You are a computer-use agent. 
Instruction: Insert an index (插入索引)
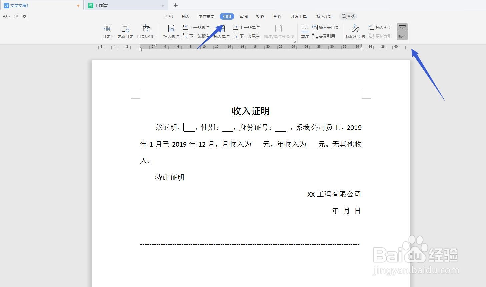point(380,27)
